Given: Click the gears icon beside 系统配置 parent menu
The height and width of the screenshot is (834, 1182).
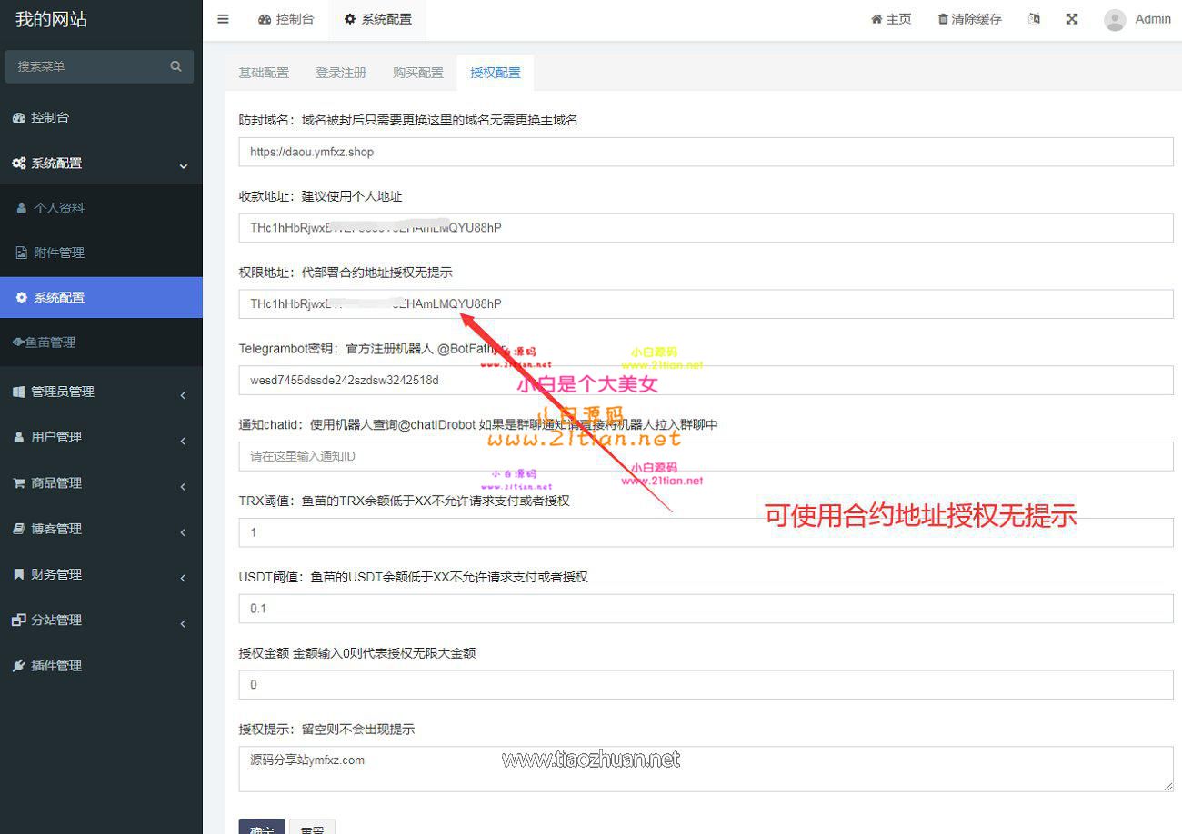Looking at the screenshot, I should [18, 164].
